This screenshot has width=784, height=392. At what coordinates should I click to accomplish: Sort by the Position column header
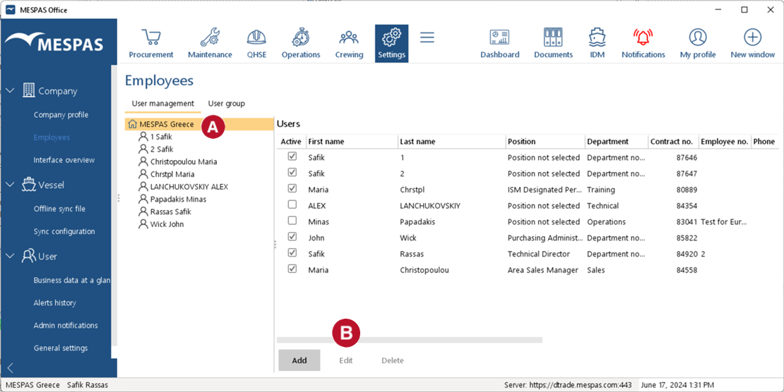coord(545,142)
